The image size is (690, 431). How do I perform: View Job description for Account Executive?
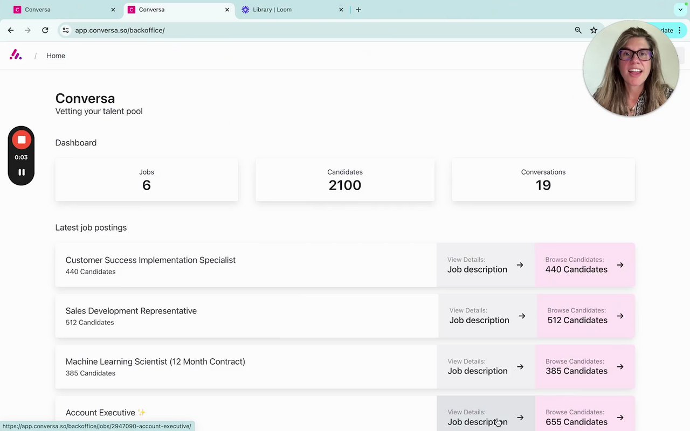pyautogui.click(x=486, y=413)
